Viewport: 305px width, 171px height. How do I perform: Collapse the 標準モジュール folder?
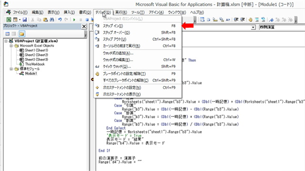(11, 69)
